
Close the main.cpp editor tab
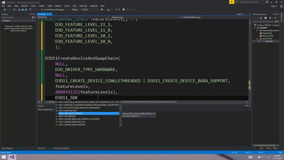(51, 14)
